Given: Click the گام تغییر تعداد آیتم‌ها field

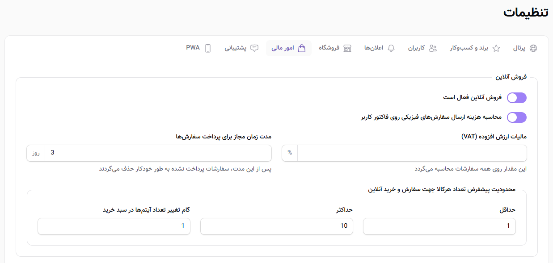Looking at the screenshot, I should (x=114, y=226).
